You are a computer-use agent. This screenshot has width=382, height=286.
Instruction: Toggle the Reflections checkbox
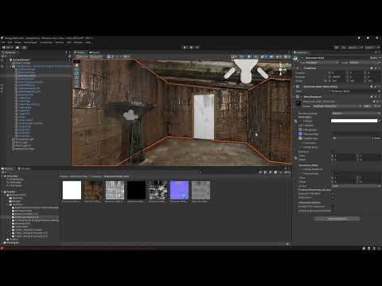pos(333,198)
